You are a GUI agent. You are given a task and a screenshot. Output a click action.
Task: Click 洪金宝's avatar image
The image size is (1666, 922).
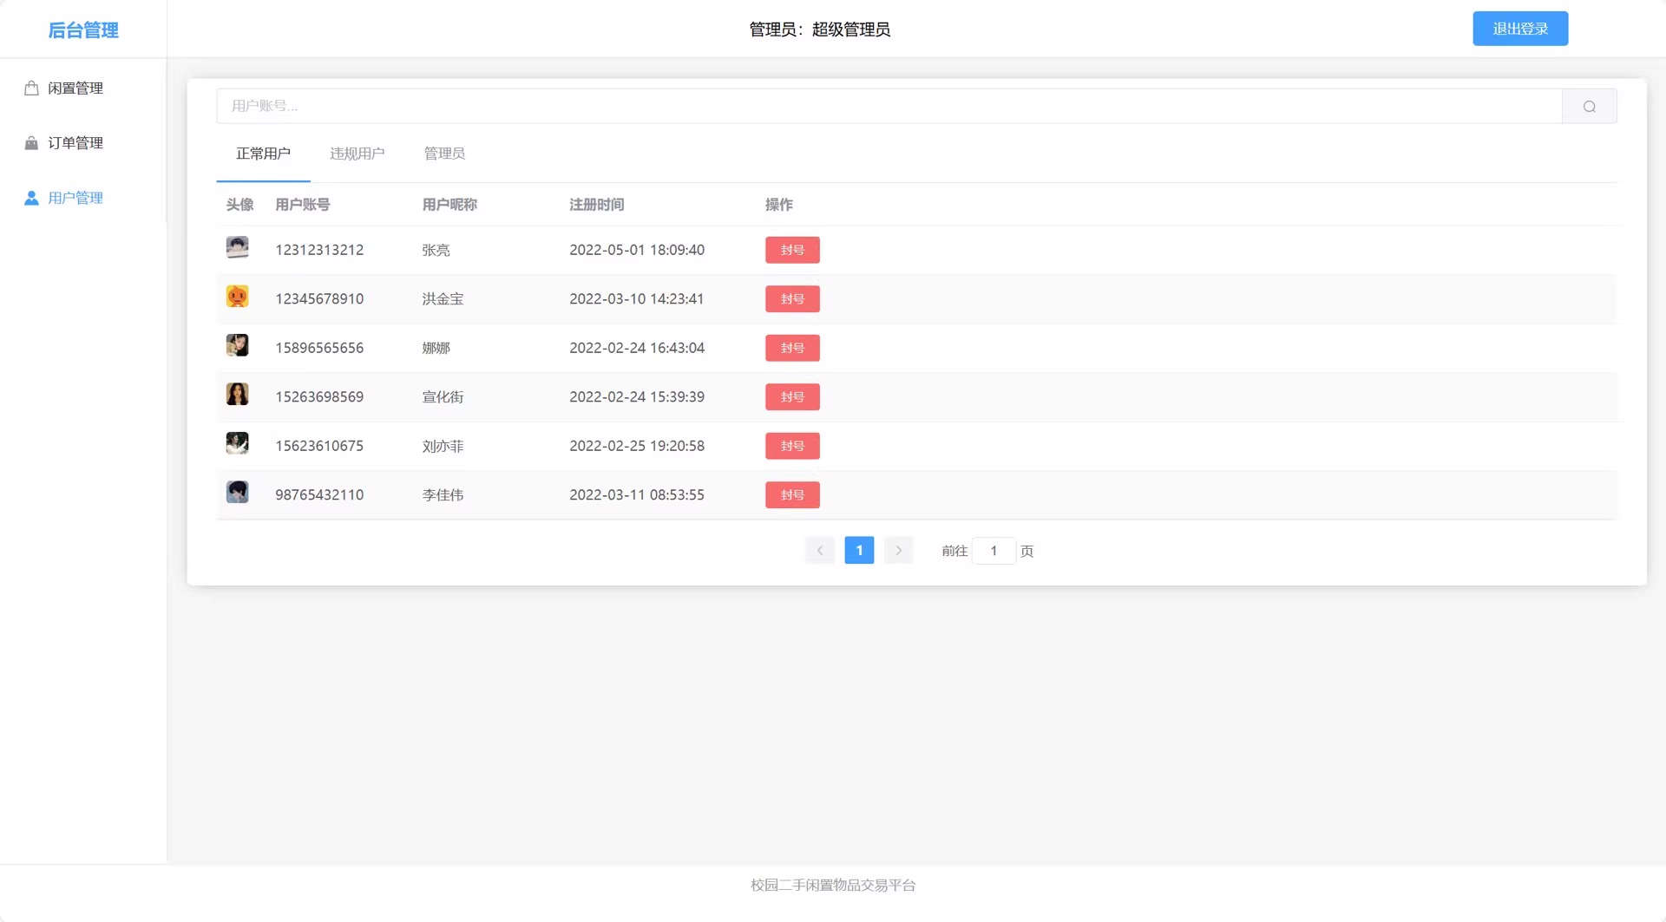click(x=237, y=297)
